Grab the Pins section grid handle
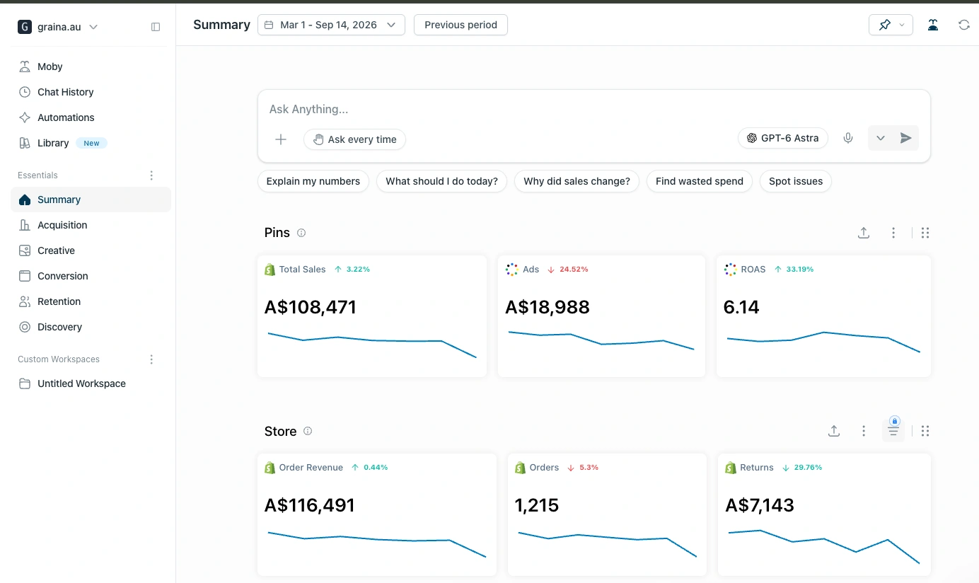The image size is (979, 583). (x=925, y=233)
